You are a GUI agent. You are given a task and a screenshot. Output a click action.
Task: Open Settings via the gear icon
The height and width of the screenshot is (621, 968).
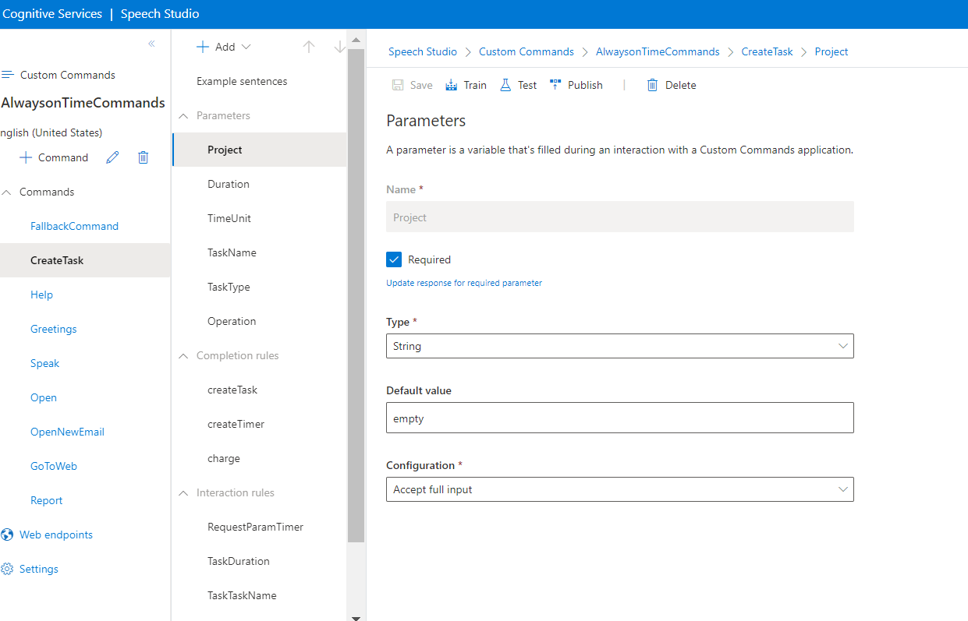(x=8, y=569)
